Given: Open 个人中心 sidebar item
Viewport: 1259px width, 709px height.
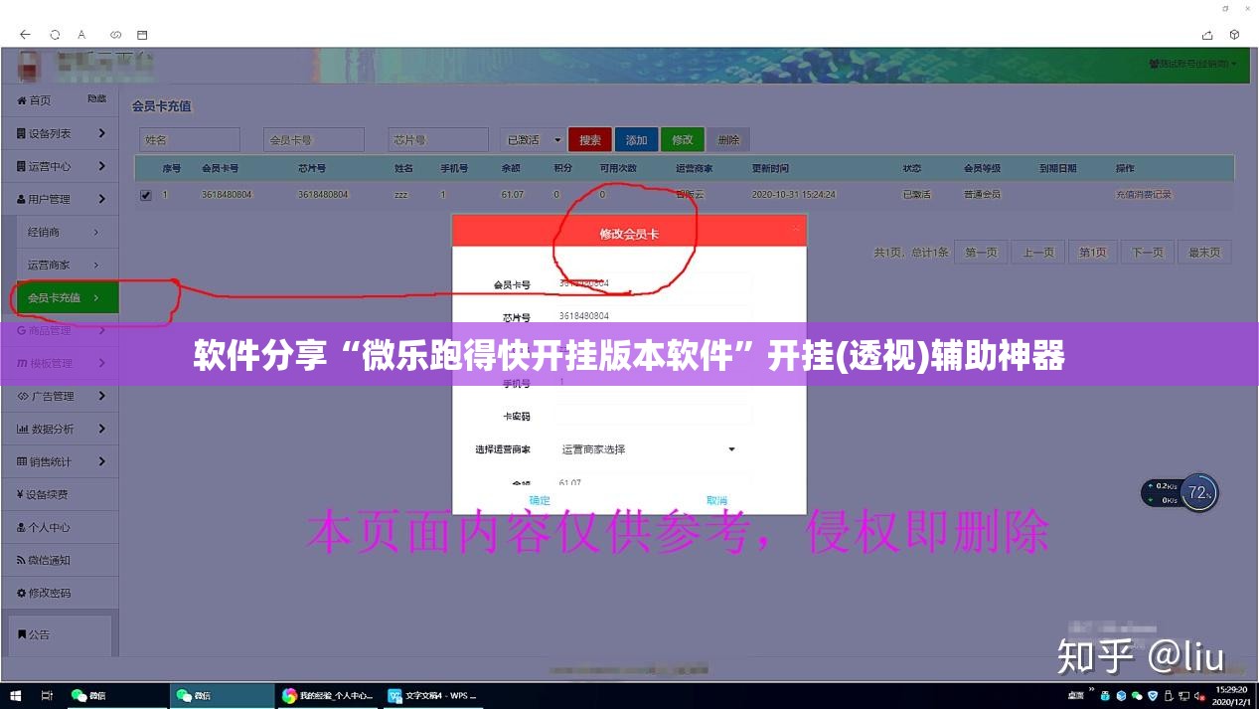Looking at the screenshot, I should [61, 527].
